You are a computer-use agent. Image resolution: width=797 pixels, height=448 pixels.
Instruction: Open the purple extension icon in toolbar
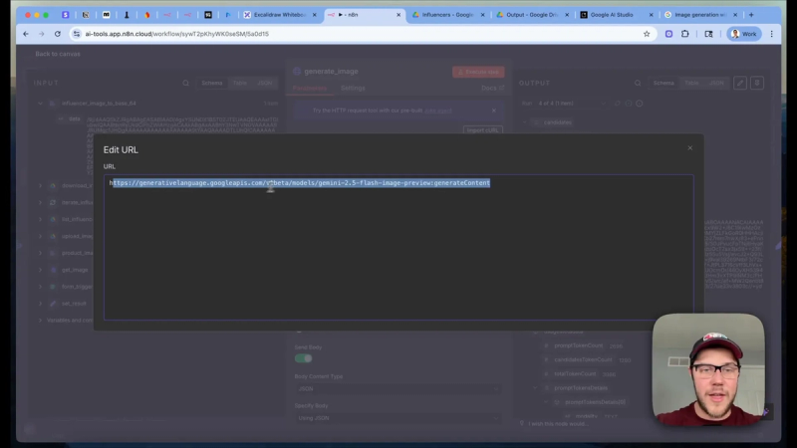point(668,34)
